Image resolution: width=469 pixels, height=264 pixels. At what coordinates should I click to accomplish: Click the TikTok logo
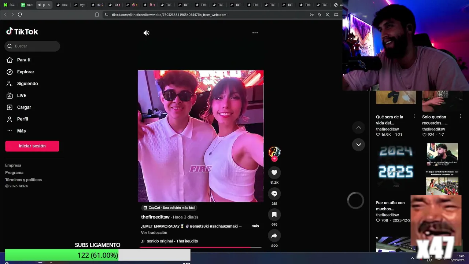pyautogui.click(x=22, y=32)
